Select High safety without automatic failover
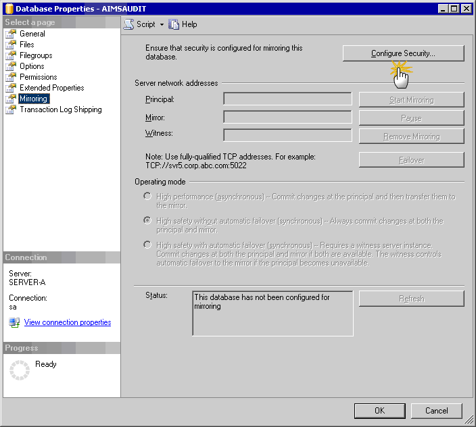Image resolution: width=476 pixels, height=427 pixels. click(x=147, y=221)
